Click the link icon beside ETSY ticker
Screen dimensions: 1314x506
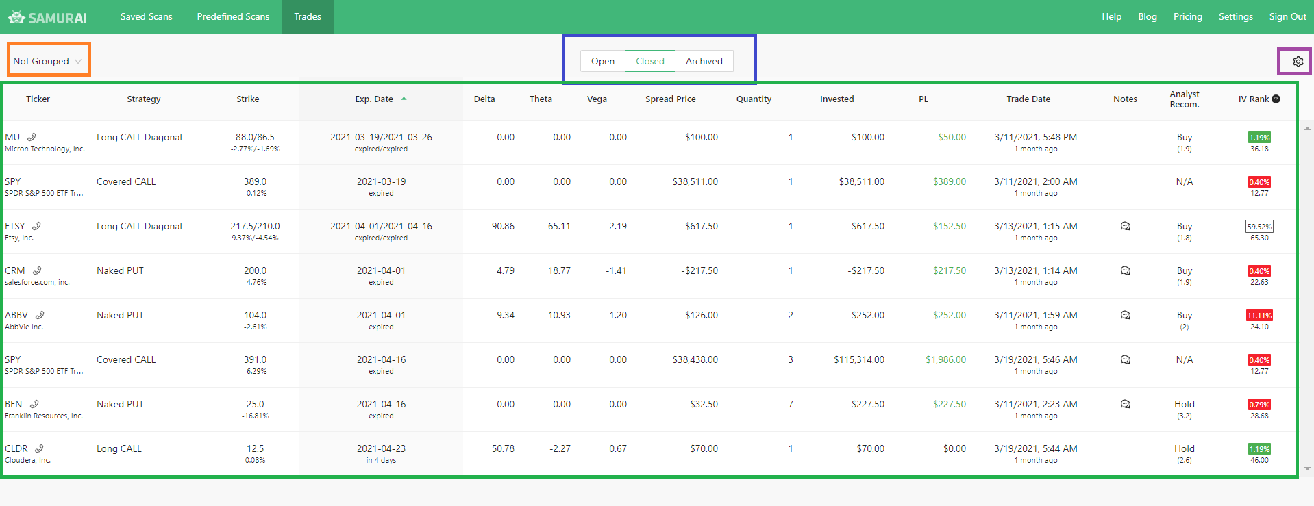point(36,226)
